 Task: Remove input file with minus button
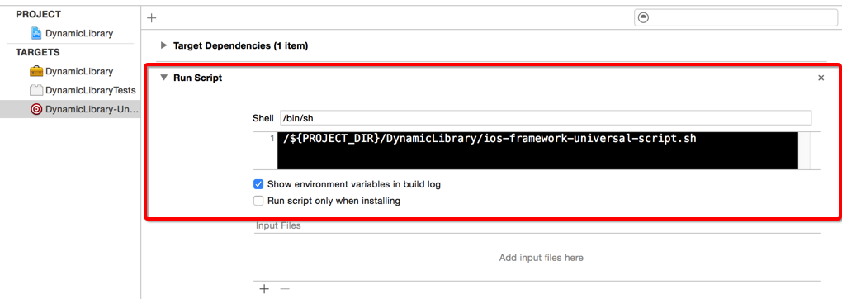point(285,289)
